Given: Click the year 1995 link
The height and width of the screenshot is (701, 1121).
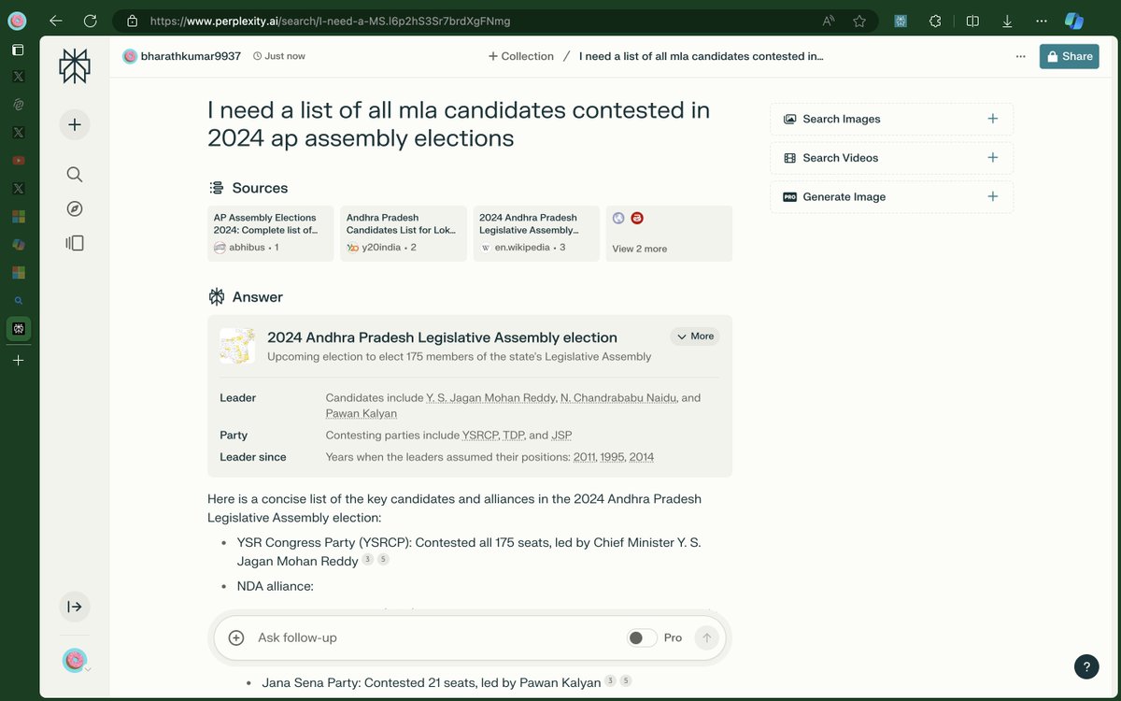Looking at the screenshot, I should (614, 457).
